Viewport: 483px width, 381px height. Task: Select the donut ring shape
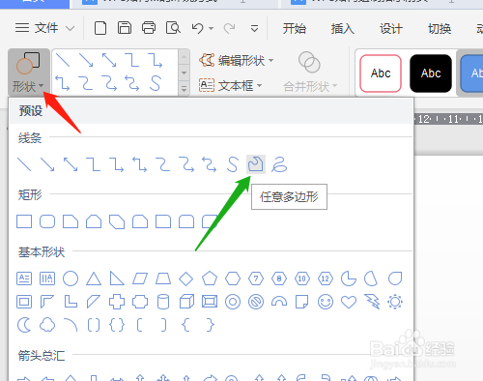[x=233, y=302]
